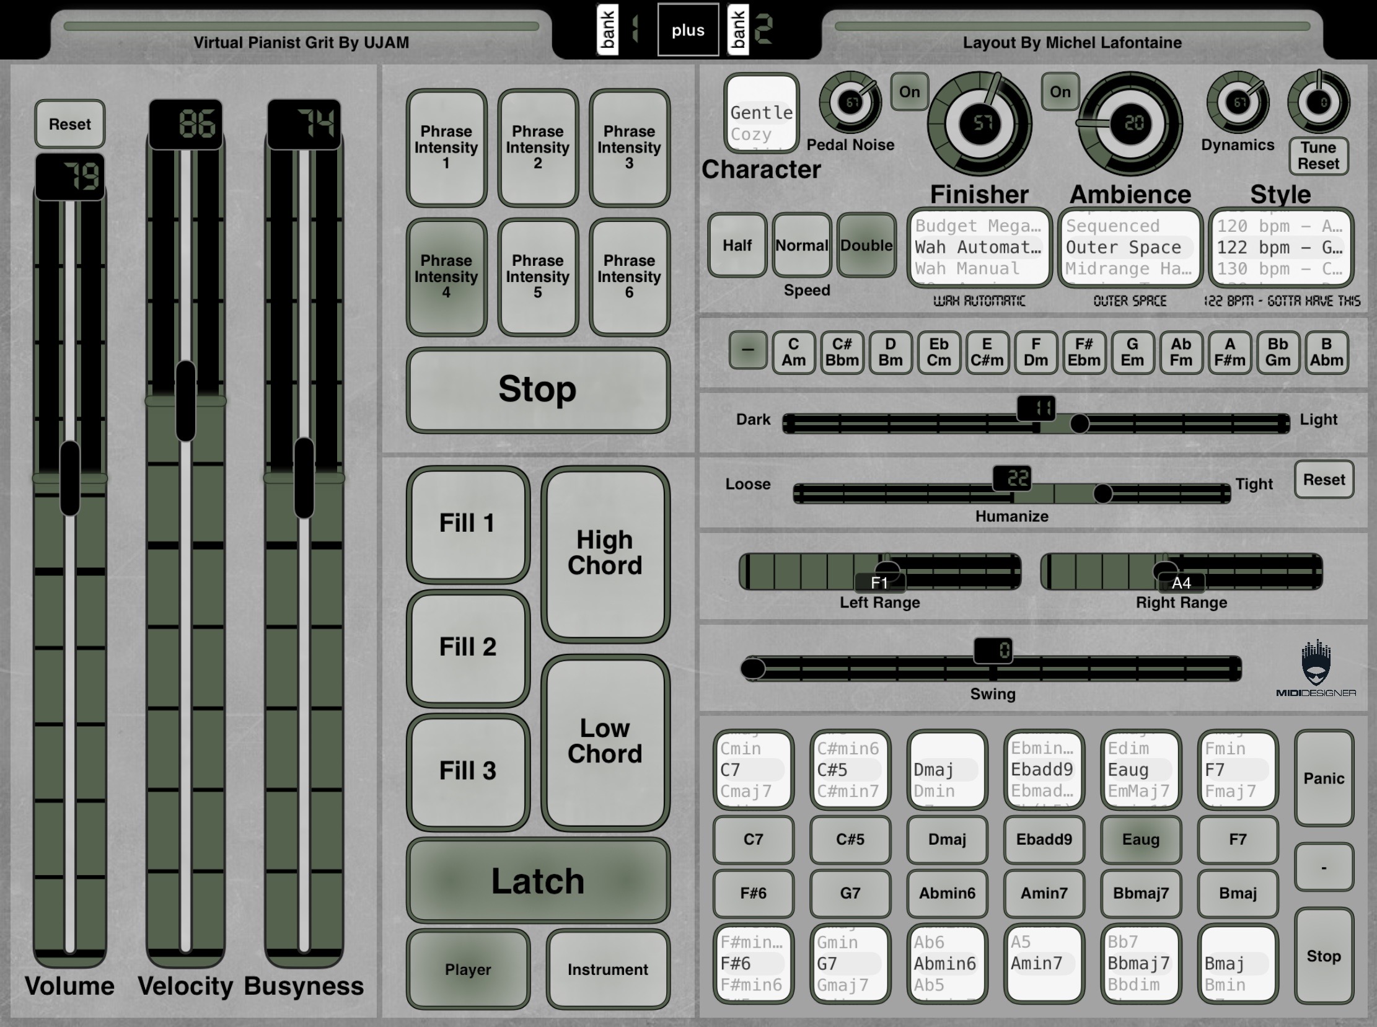Select the Eaug chord pad
The width and height of the screenshot is (1377, 1027).
click(1141, 839)
